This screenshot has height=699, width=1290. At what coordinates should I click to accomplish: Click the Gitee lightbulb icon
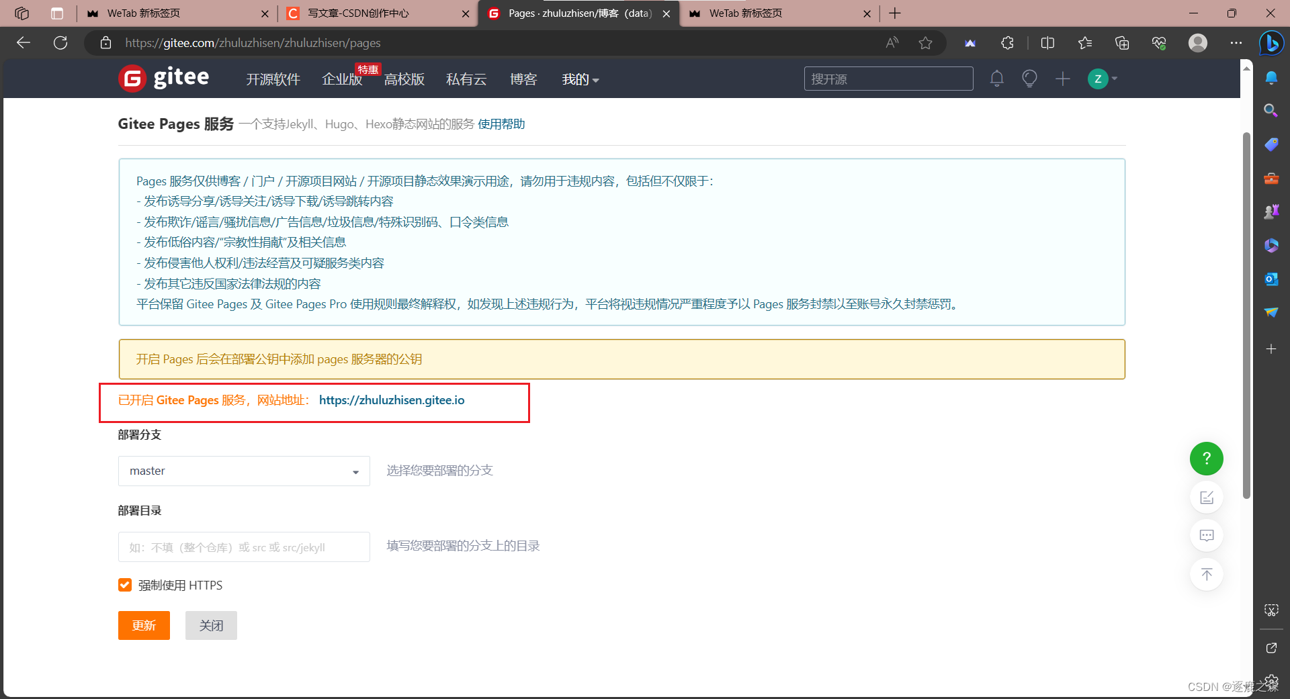tap(1029, 79)
